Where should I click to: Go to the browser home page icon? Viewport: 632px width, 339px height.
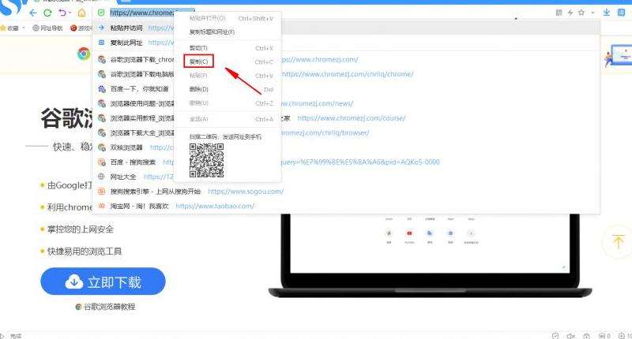[81, 13]
